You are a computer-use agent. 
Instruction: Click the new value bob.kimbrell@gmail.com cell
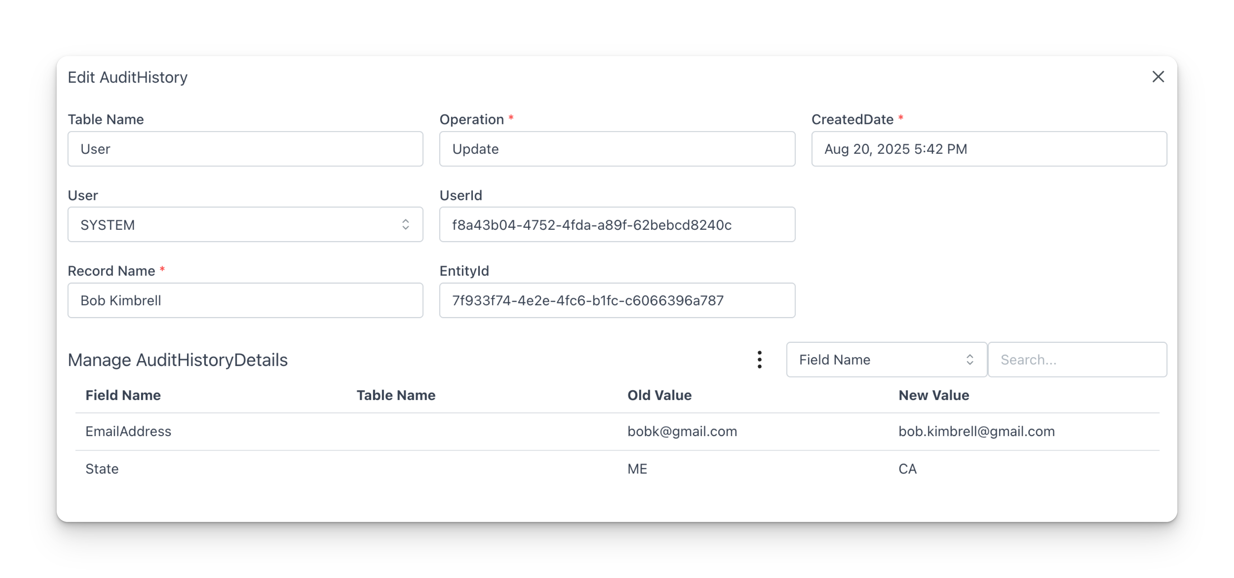(x=976, y=431)
